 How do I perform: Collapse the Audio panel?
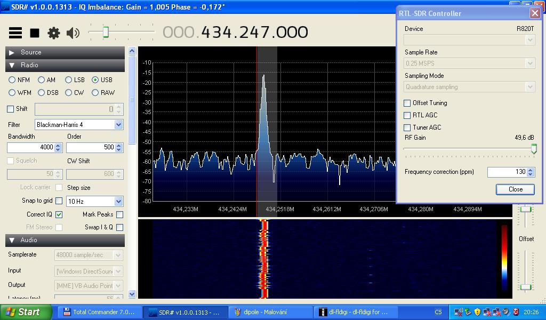[65, 240]
